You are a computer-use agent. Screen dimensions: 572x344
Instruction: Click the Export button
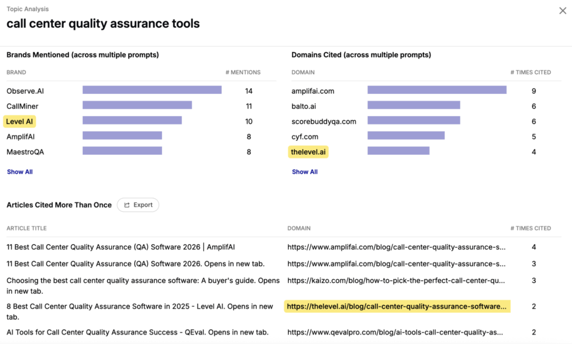pyautogui.click(x=138, y=205)
